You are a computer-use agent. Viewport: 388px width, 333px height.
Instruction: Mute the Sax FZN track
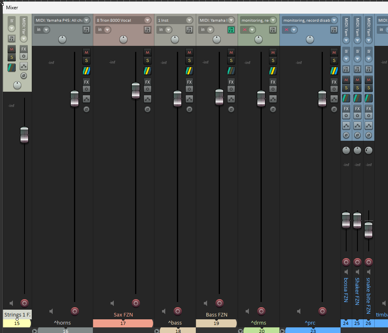click(x=148, y=53)
